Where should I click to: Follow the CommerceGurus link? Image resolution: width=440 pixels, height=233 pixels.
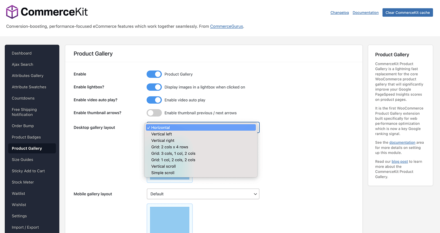tap(226, 26)
